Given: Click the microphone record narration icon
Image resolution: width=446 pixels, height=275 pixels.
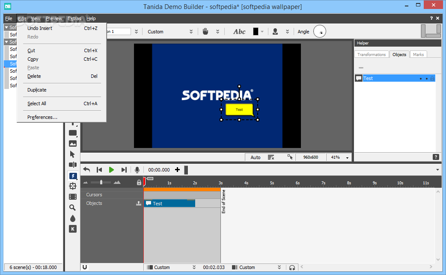Looking at the screenshot, I should point(137,170).
